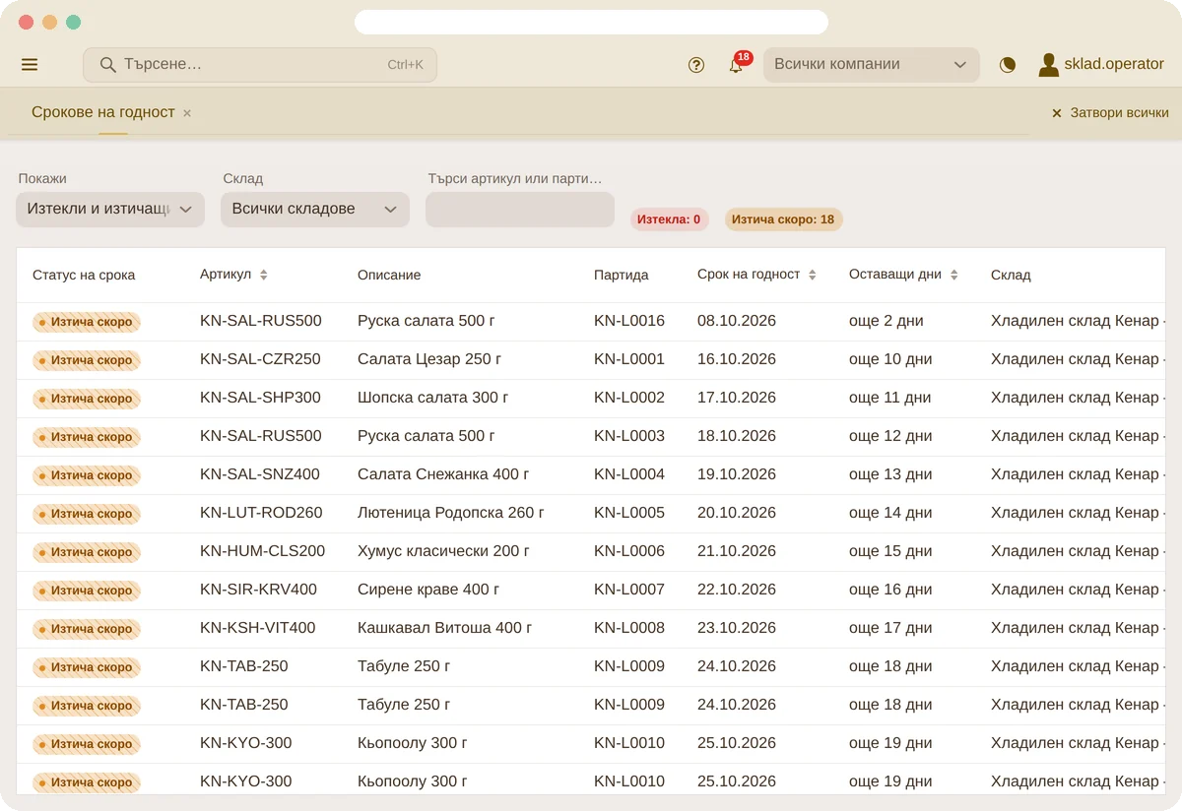Focus the article or batch search field
Viewport: 1182px width, 811px height.
[x=520, y=210]
